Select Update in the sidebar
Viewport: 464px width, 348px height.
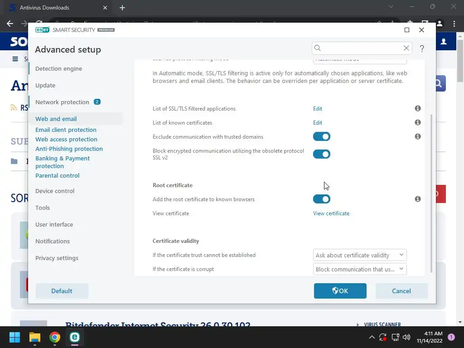tap(45, 86)
